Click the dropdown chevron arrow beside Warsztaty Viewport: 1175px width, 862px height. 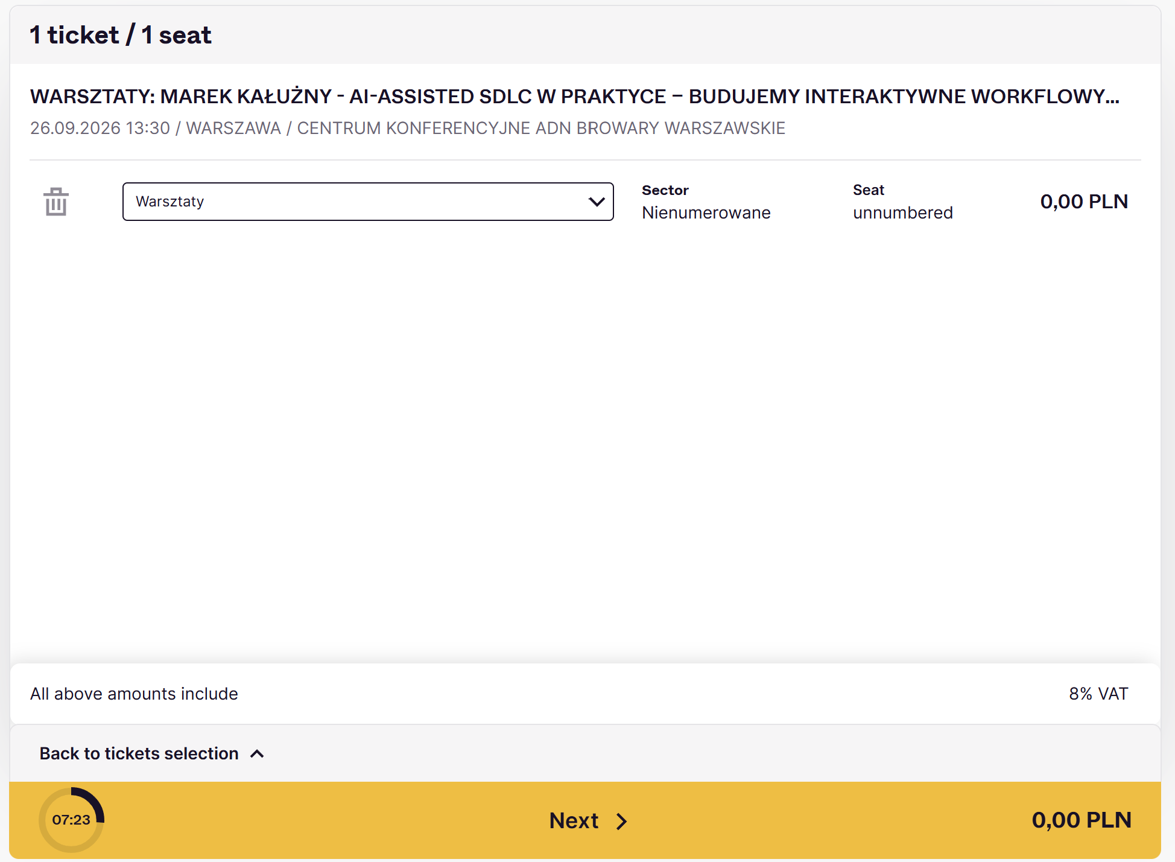coord(597,202)
